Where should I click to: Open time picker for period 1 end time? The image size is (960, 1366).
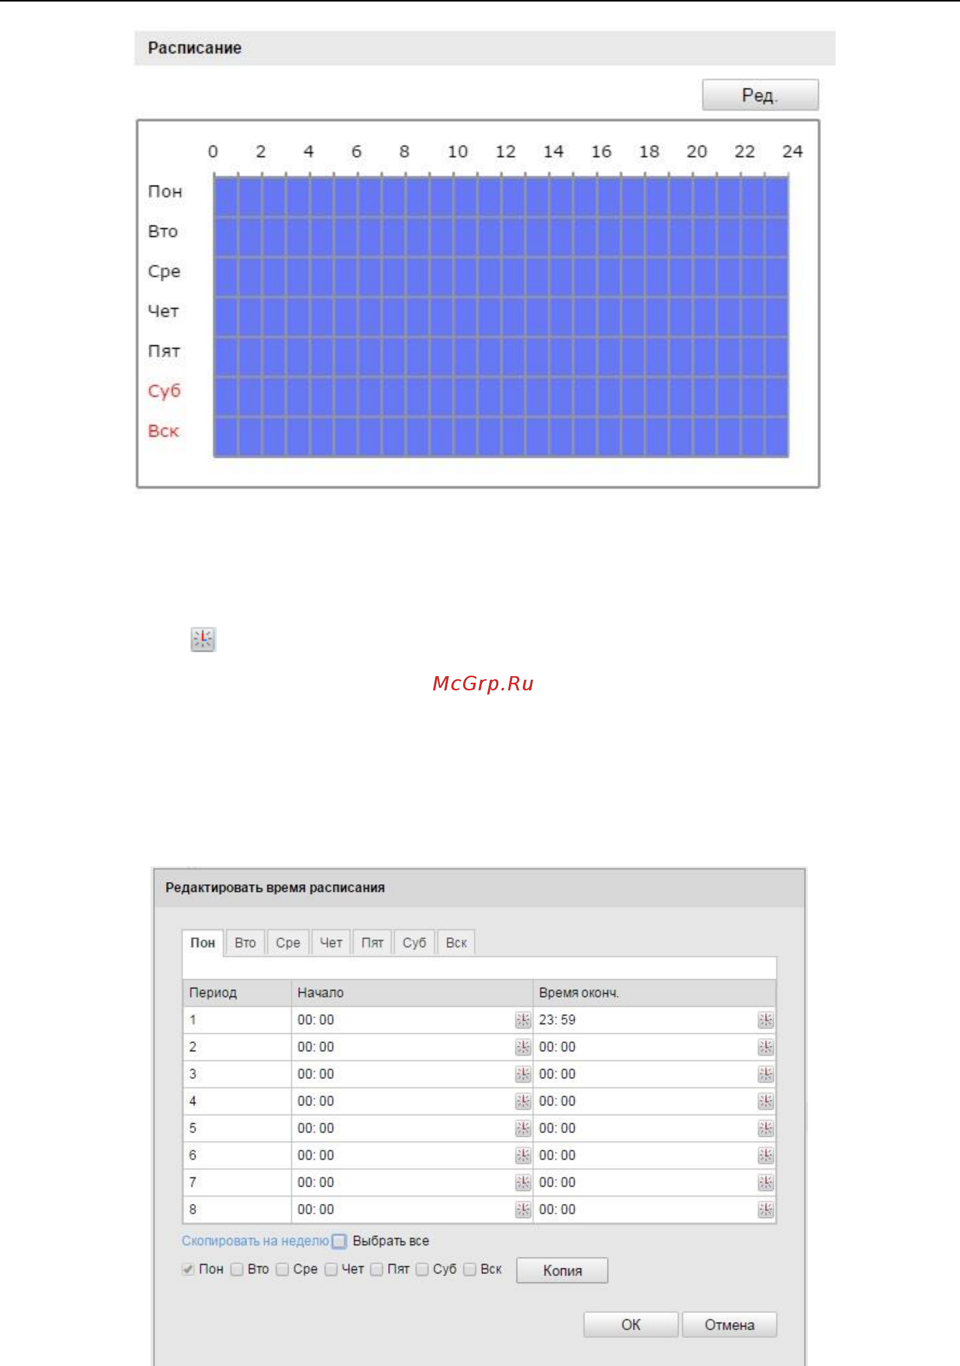pos(766,1020)
